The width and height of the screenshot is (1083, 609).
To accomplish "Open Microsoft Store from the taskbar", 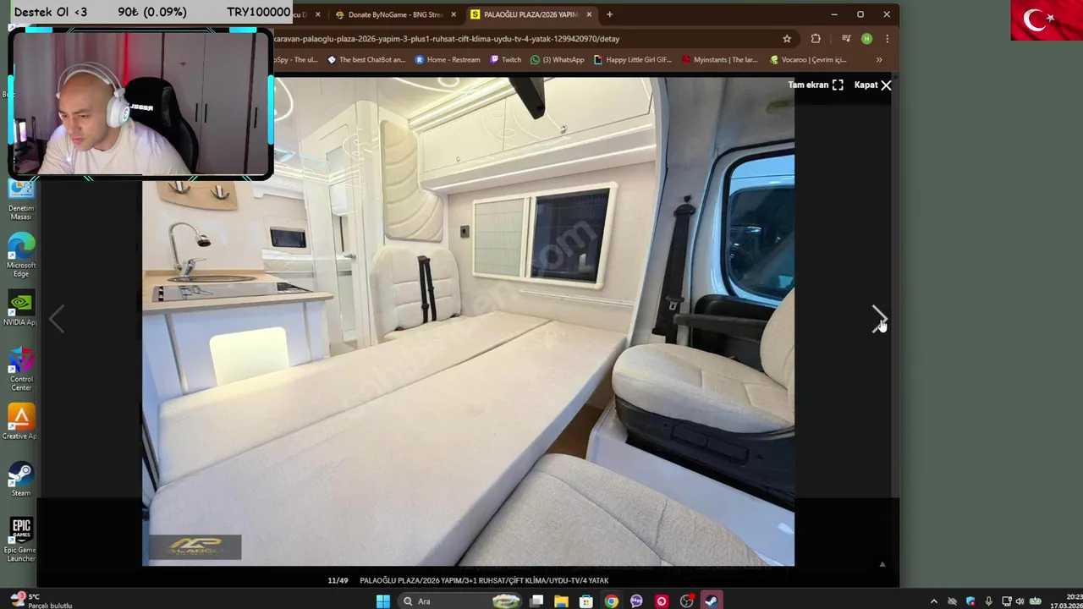I will pos(585,601).
